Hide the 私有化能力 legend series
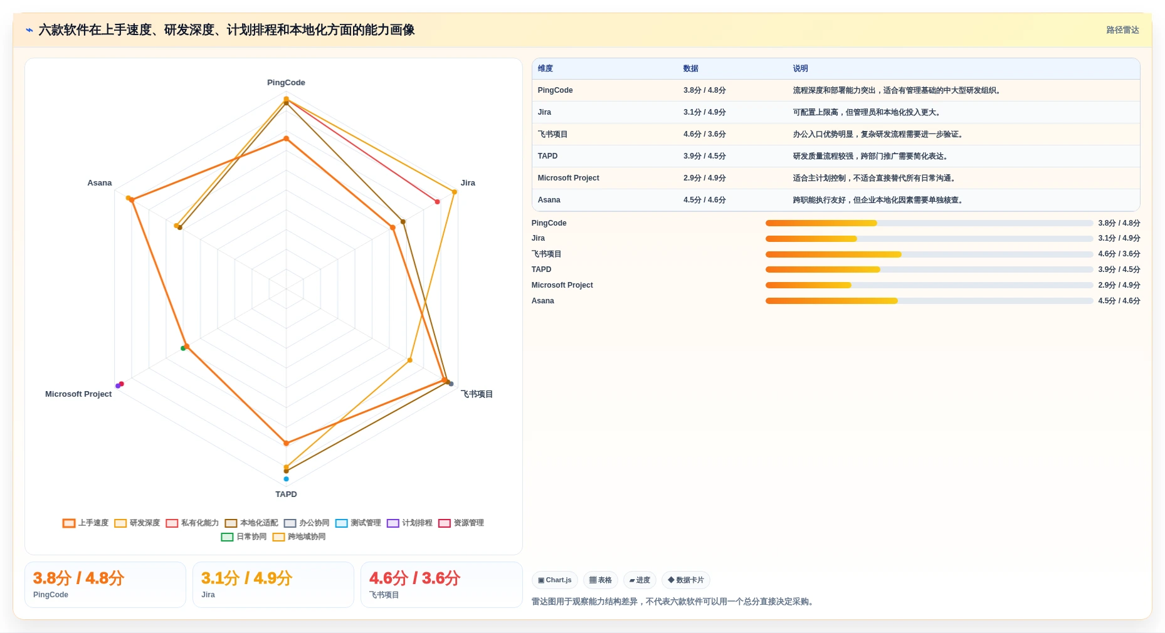The image size is (1165, 633). coord(192,523)
